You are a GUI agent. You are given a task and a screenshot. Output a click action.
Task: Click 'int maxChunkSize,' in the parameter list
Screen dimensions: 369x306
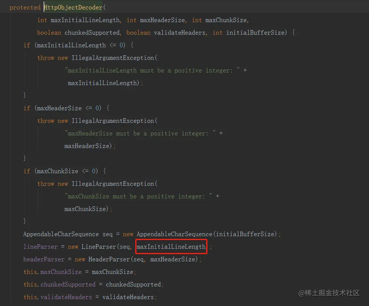pyautogui.click(x=220, y=20)
